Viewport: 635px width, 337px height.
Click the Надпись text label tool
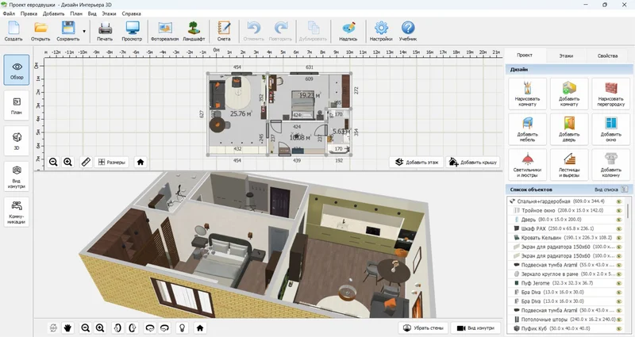click(x=348, y=29)
